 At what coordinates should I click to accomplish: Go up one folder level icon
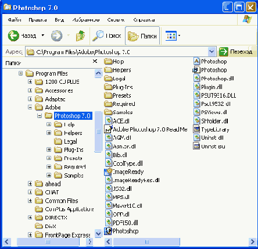tap(80, 35)
